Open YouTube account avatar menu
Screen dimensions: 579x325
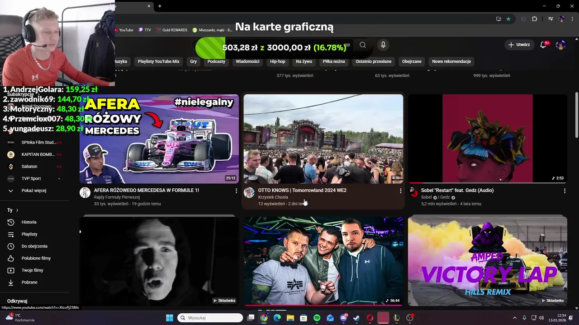coord(560,45)
